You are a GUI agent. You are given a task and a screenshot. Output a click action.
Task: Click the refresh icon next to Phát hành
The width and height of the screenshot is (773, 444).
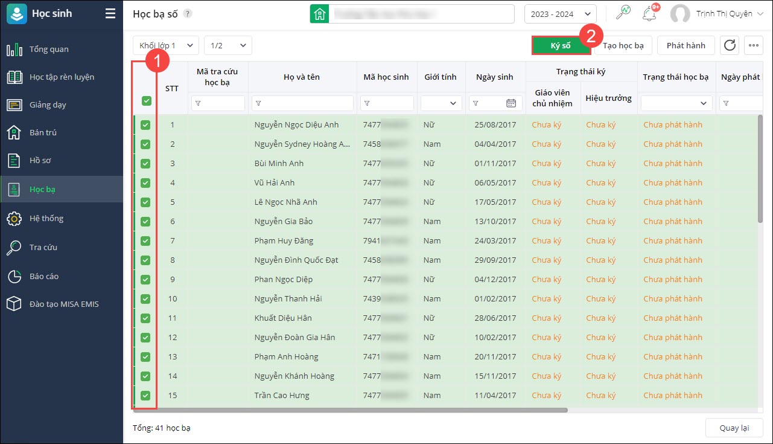click(x=730, y=45)
